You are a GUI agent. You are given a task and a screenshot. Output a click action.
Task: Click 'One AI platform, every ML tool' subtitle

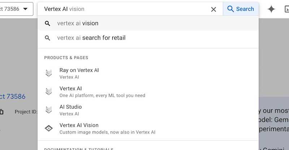click(x=102, y=95)
